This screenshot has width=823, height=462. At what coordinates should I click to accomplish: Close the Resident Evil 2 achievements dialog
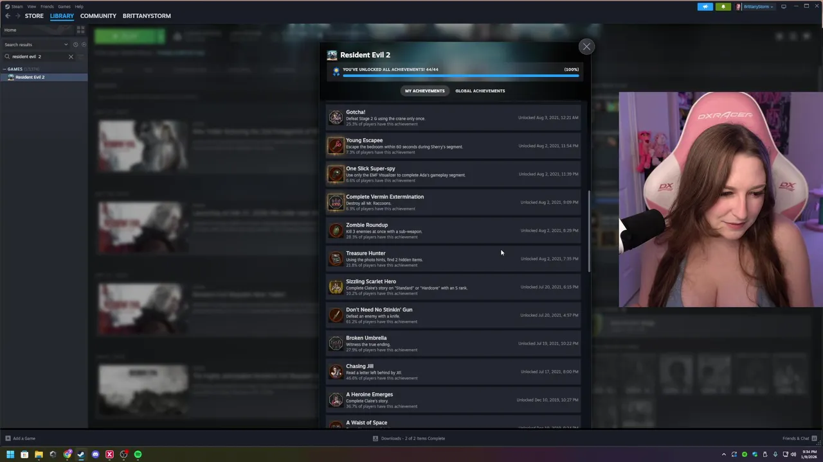(586, 46)
